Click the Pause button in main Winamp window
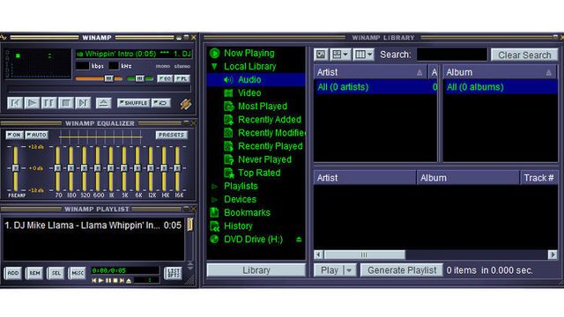Viewport: 564px width, 317px height. pos(48,103)
